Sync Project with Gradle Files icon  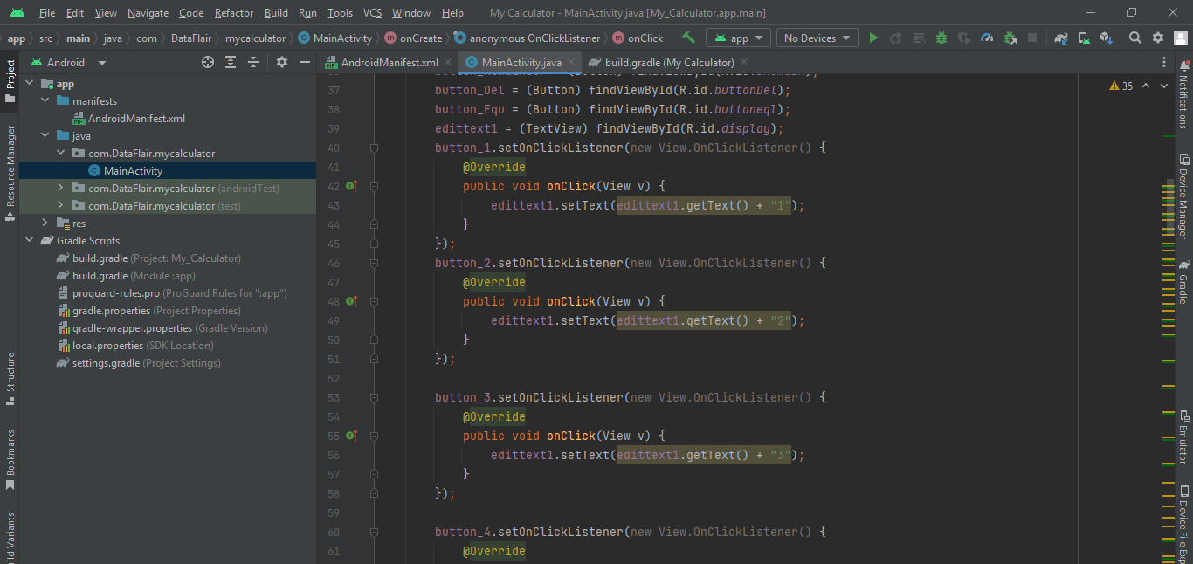point(1061,38)
